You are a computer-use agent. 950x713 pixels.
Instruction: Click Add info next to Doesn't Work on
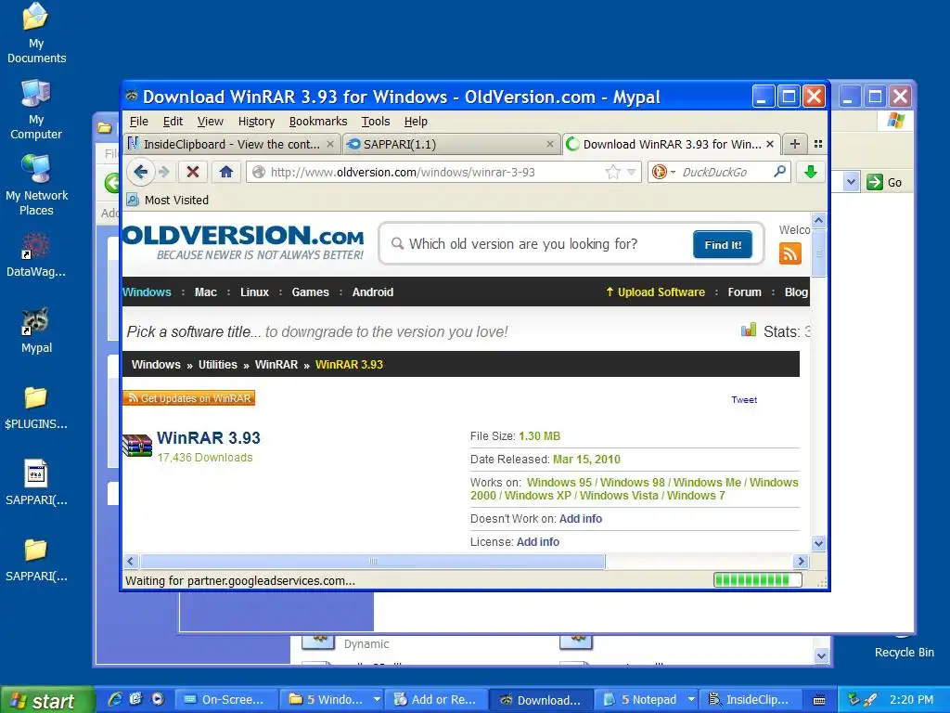point(581,518)
